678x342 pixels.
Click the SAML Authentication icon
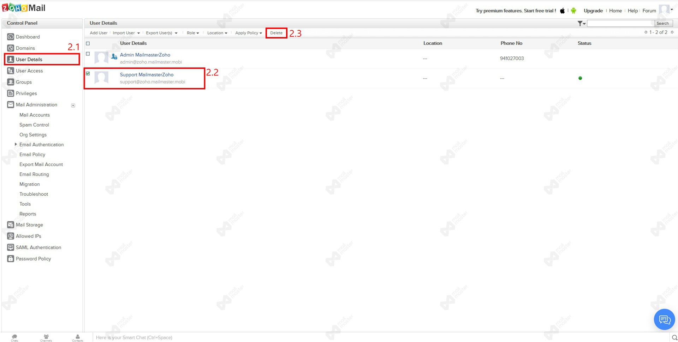click(11, 247)
